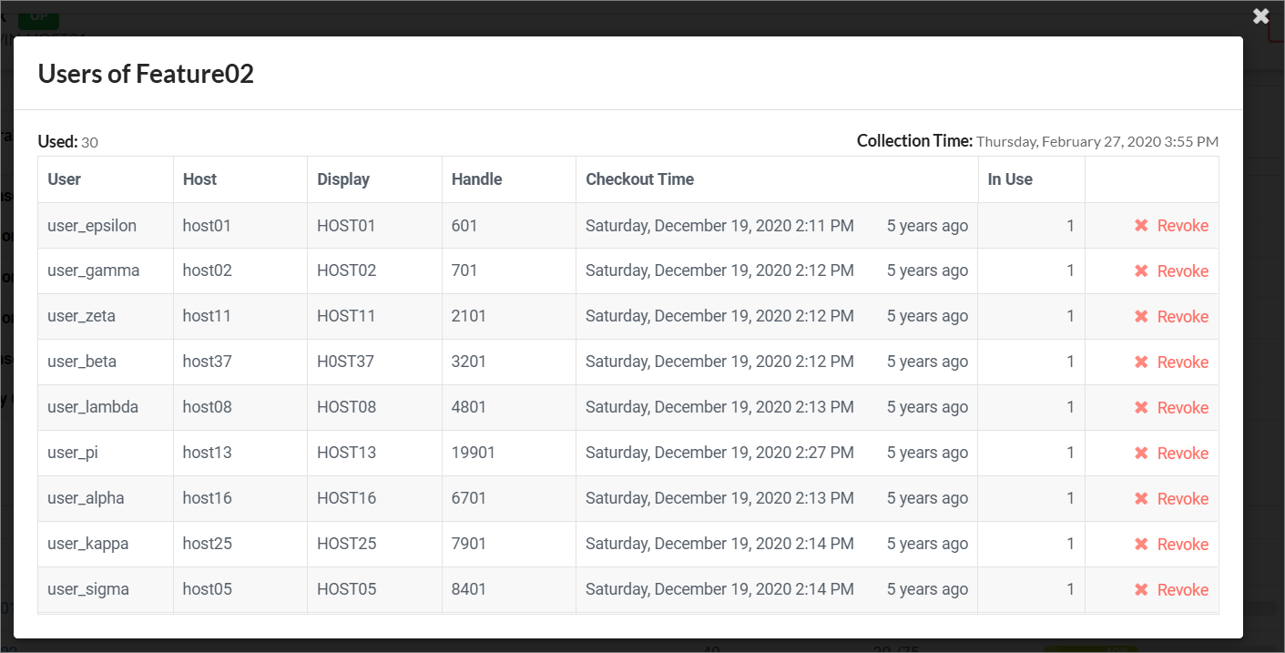Image resolution: width=1285 pixels, height=653 pixels.
Task: Click the HOST05 display cell
Action: coord(374,590)
